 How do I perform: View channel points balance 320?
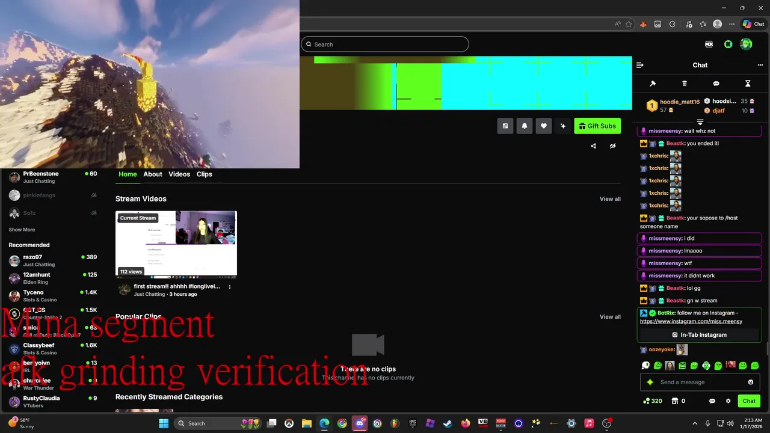(653, 401)
